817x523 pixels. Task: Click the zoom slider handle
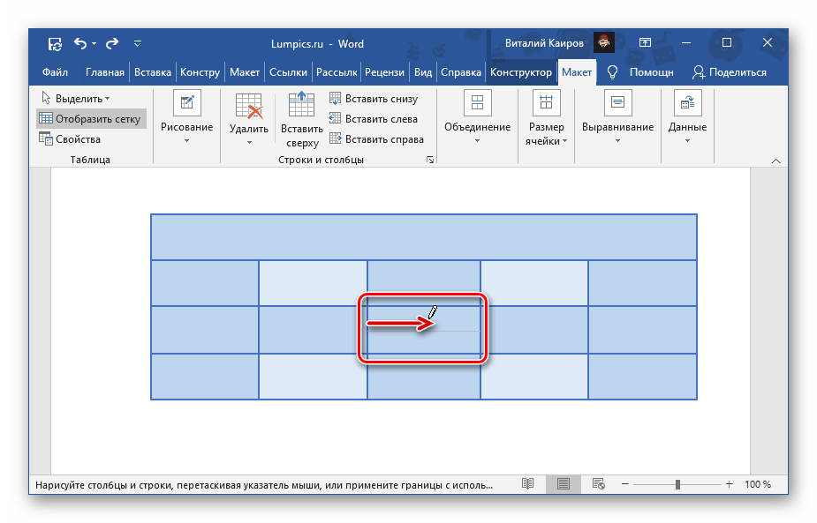[x=677, y=484]
